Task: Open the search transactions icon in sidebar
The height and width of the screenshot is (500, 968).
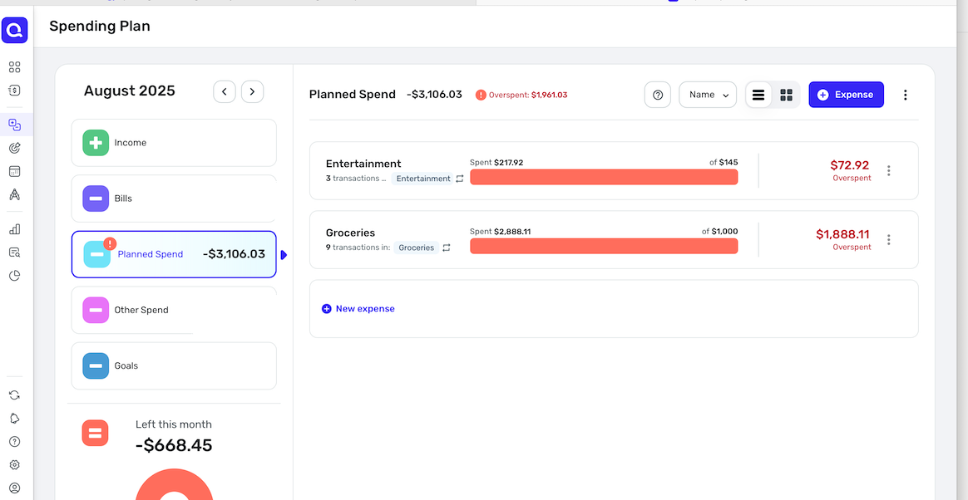Action: tap(15, 252)
